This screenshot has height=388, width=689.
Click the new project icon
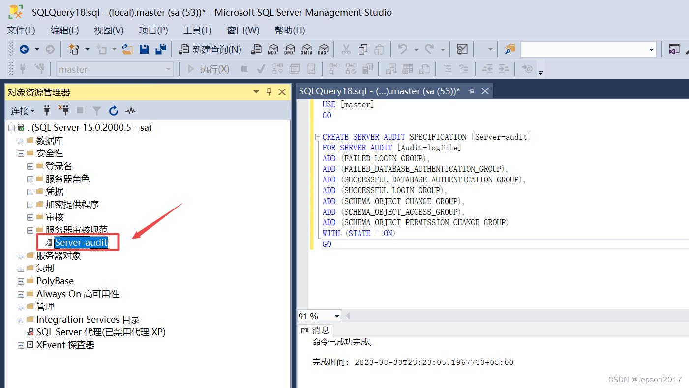[x=74, y=49]
